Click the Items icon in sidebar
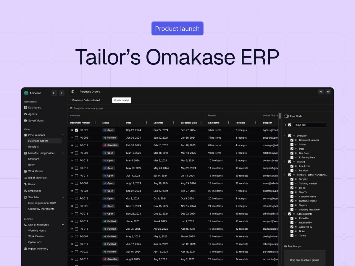Viewport: 355px width, 266px height. [25, 184]
